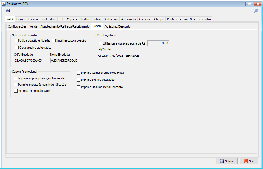
Task: Click the Sair button
Action: point(249,161)
